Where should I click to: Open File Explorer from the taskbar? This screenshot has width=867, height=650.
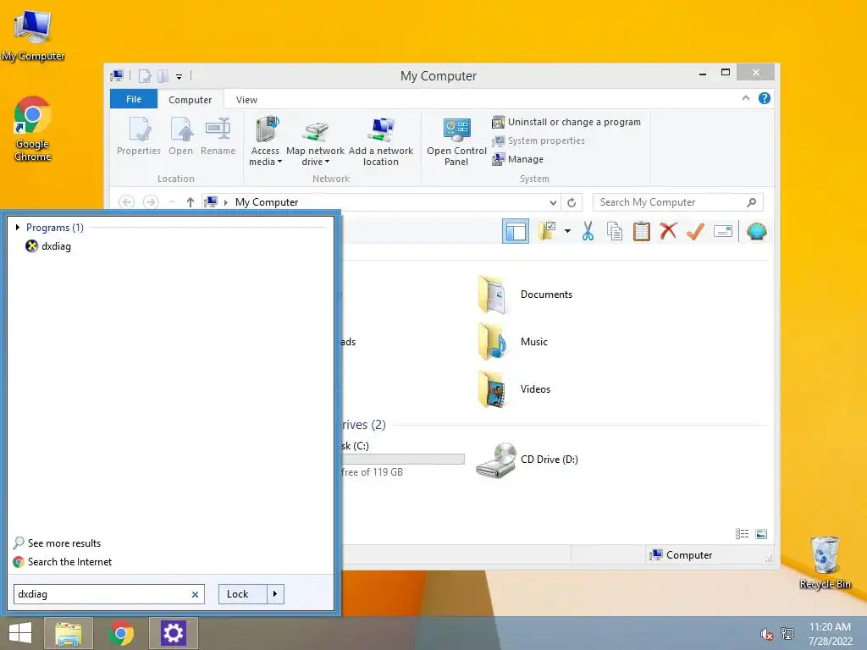point(68,633)
